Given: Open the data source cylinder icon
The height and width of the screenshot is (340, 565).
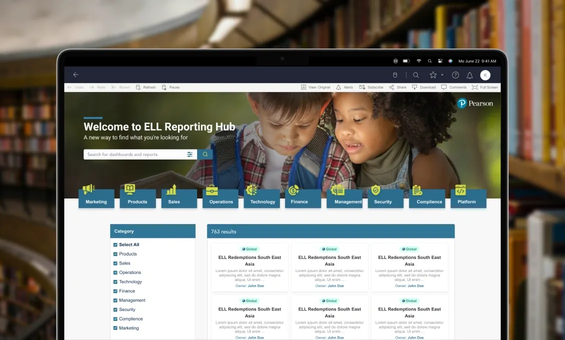Looking at the screenshot, I should click(395, 75).
